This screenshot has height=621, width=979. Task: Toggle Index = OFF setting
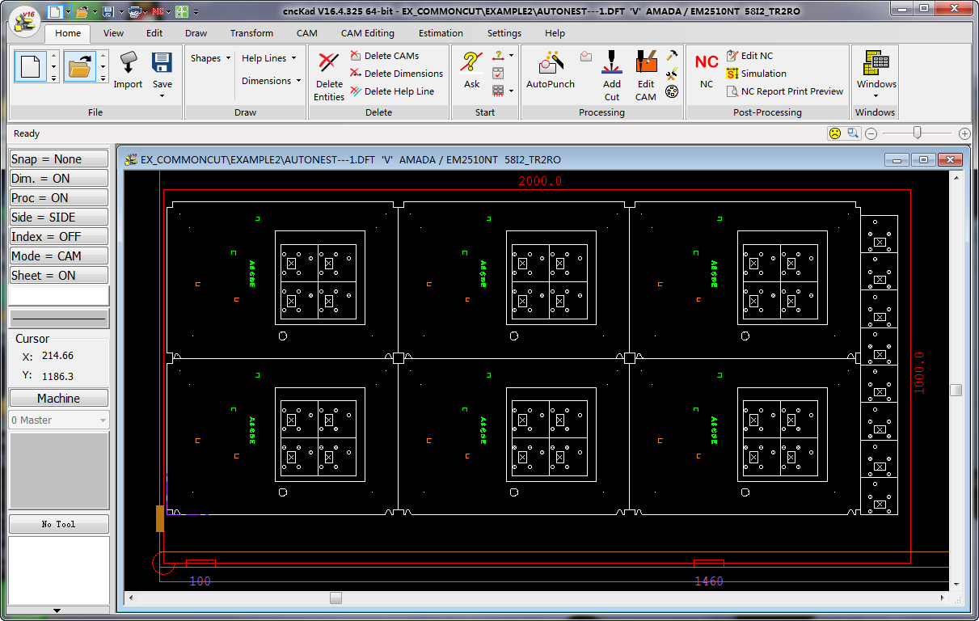click(x=58, y=237)
